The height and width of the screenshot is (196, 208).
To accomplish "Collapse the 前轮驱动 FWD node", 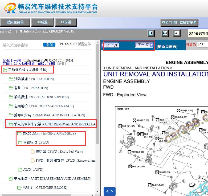I will tap(36, 142).
